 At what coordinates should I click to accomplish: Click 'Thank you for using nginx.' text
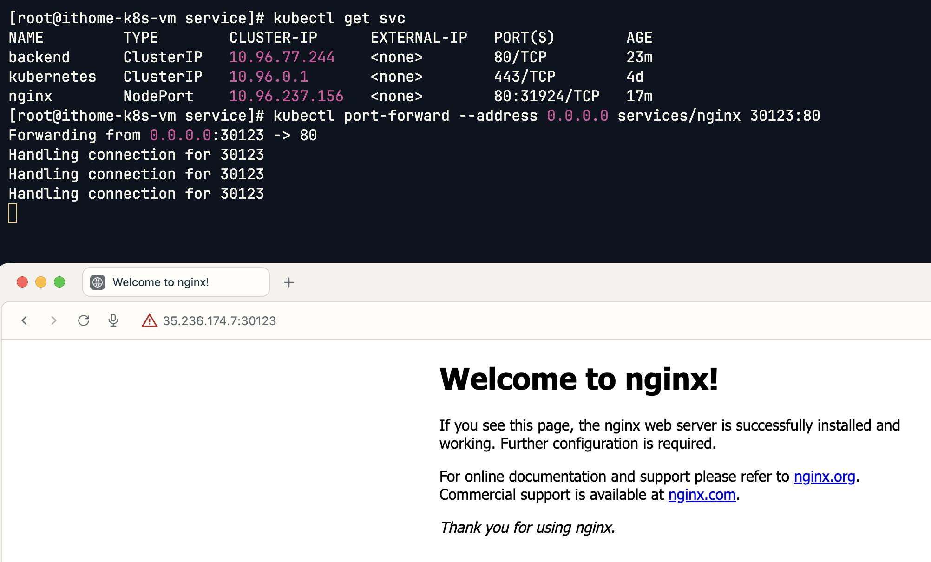point(527,528)
